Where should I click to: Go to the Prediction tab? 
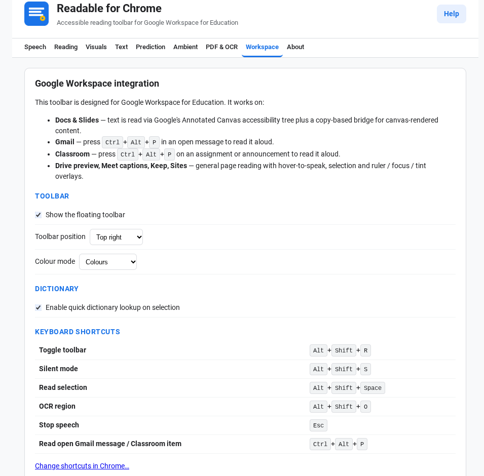tap(151, 47)
